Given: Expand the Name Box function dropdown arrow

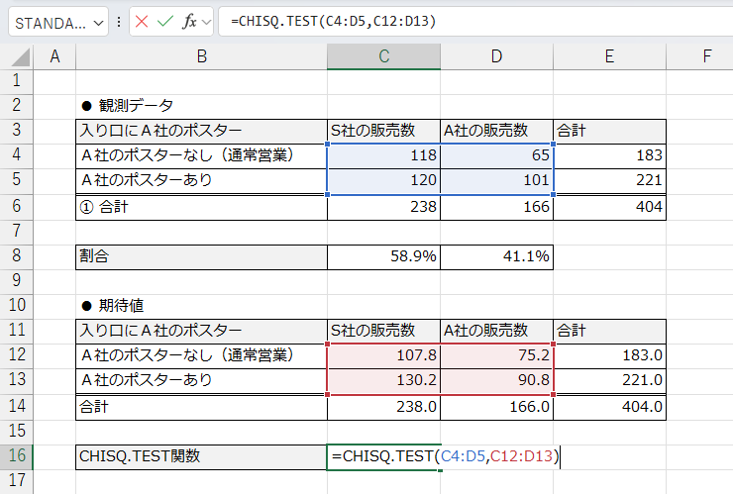Looking at the screenshot, I should coord(98,23).
